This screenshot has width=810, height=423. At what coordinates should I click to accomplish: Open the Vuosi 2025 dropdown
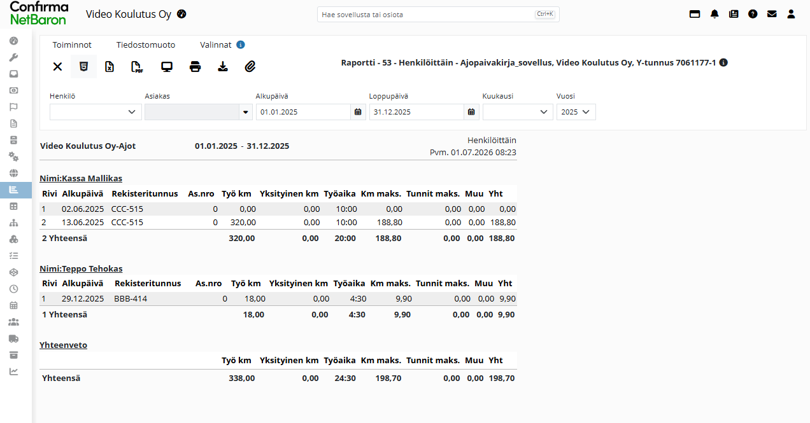pos(576,112)
